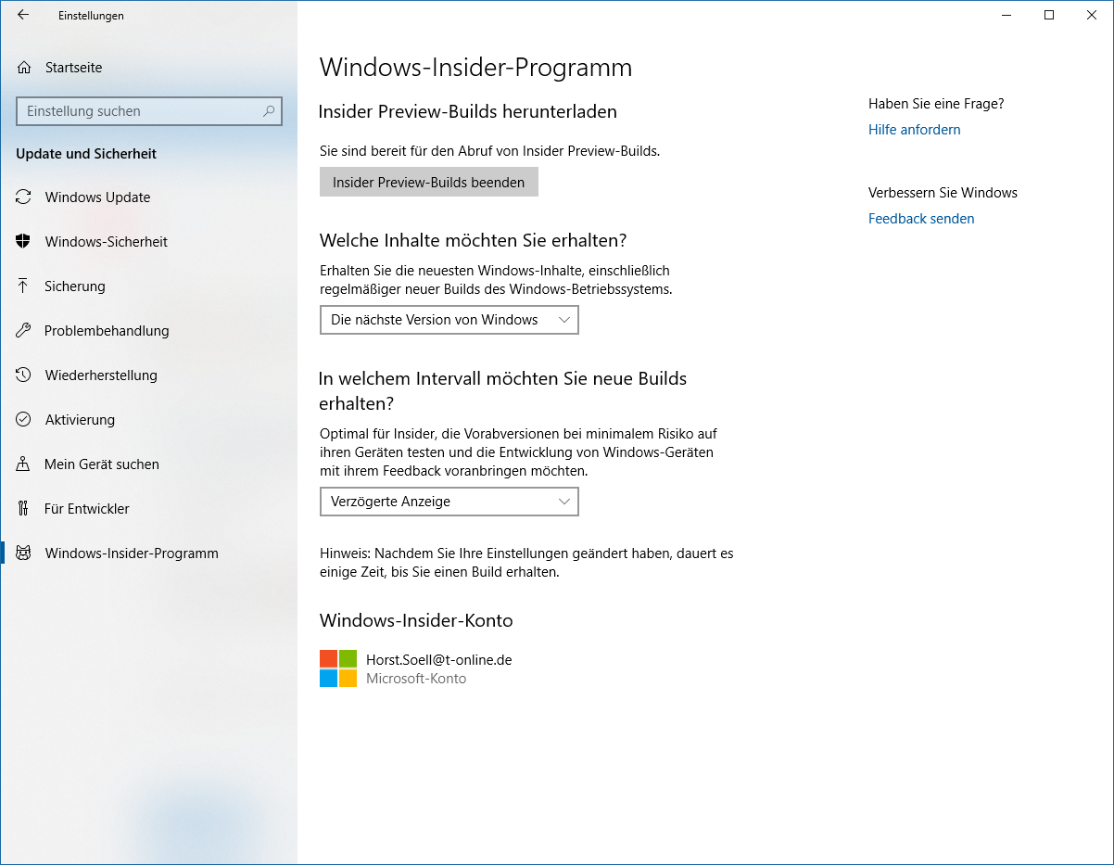Click the 'Update und Sicherheit' category heading
1114x865 pixels.
point(86,154)
